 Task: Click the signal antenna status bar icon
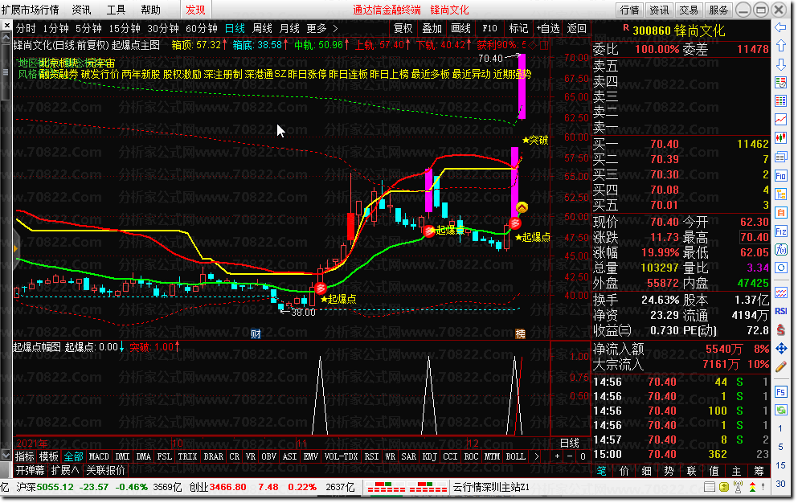coord(738,487)
